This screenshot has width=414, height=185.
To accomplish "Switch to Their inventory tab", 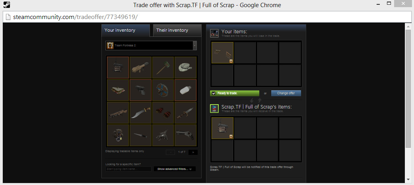I will tap(177, 30).
